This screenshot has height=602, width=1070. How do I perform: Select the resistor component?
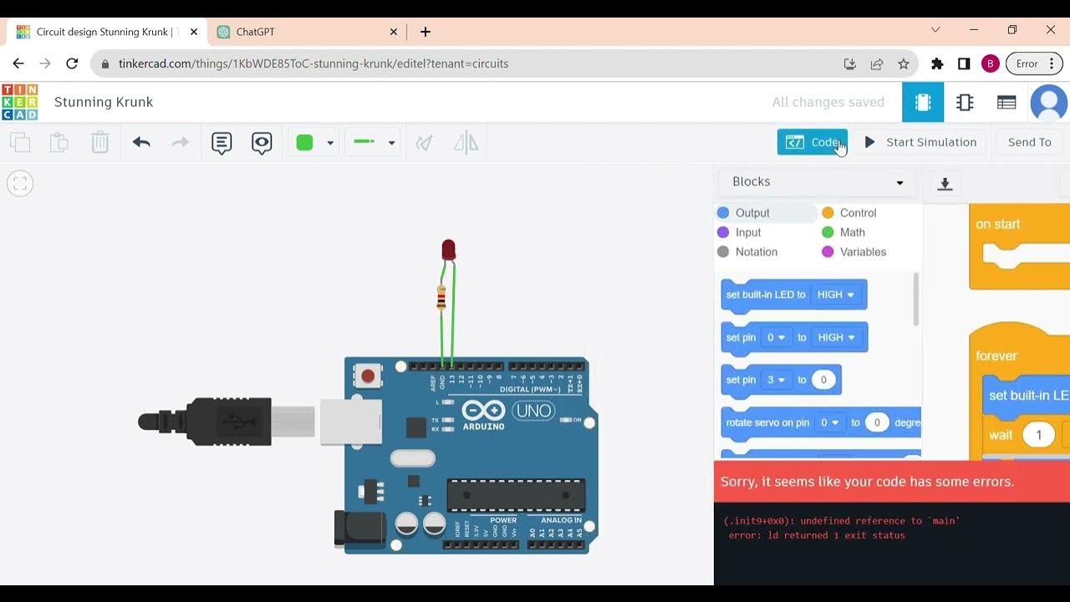pos(441,298)
